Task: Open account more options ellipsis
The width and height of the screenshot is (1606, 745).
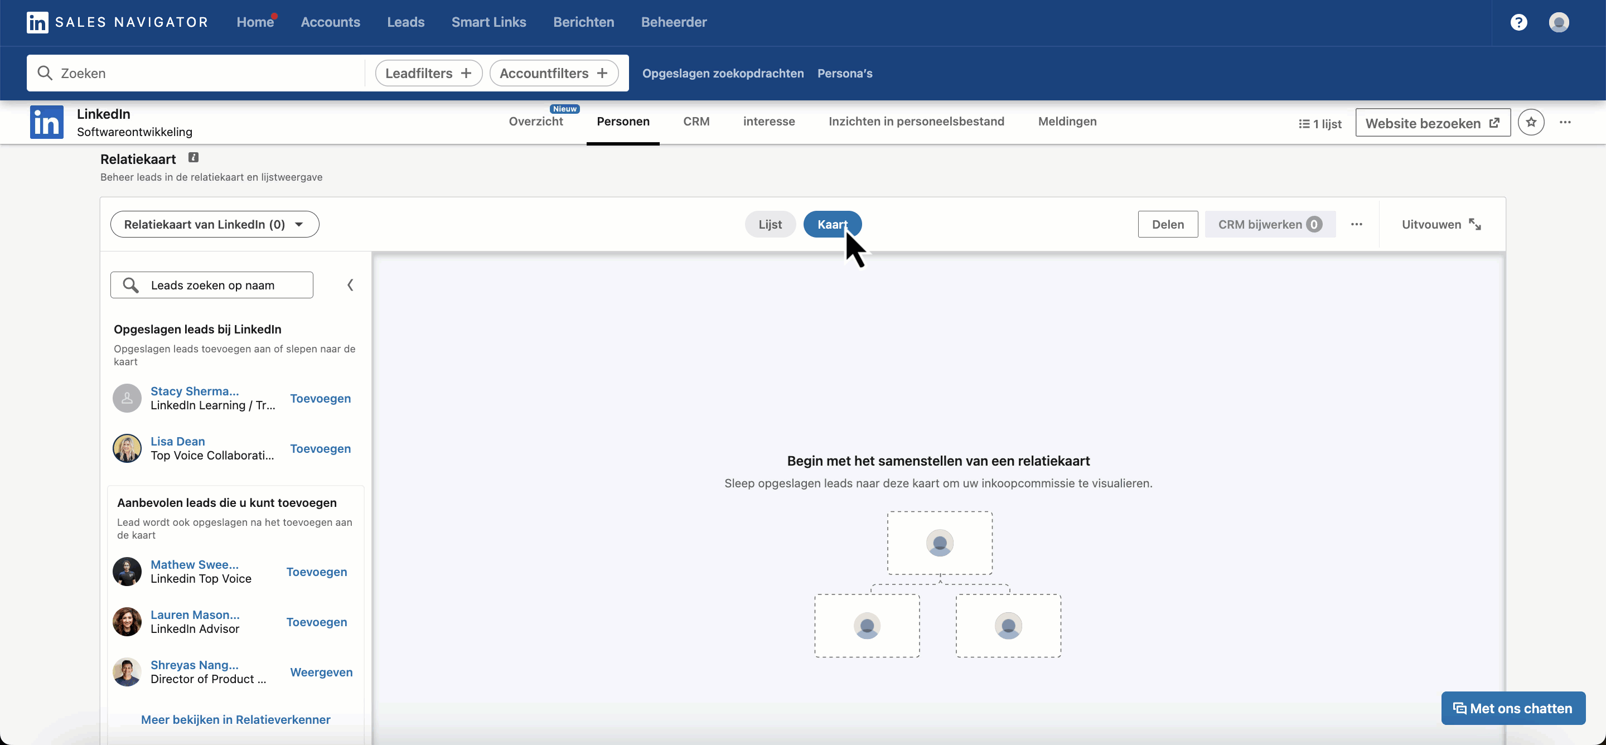Action: coord(1565,122)
